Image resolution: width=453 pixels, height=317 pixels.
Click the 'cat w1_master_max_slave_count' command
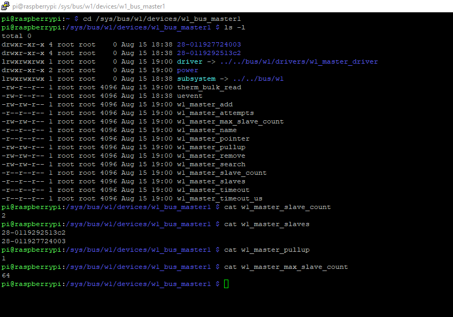point(286,267)
